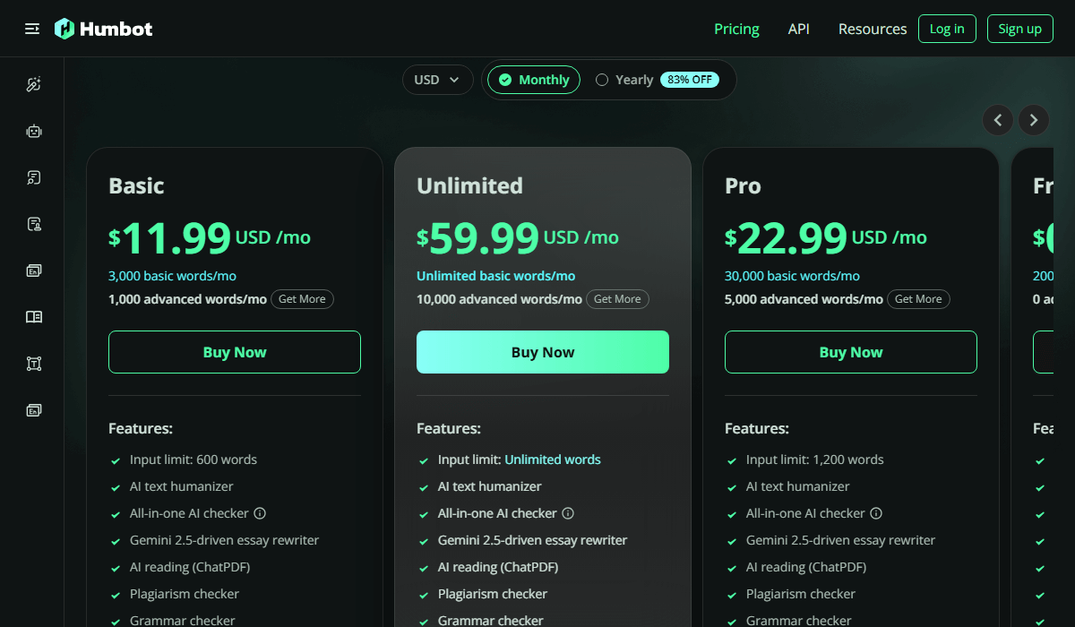Open API in top navigation

pos(799,29)
